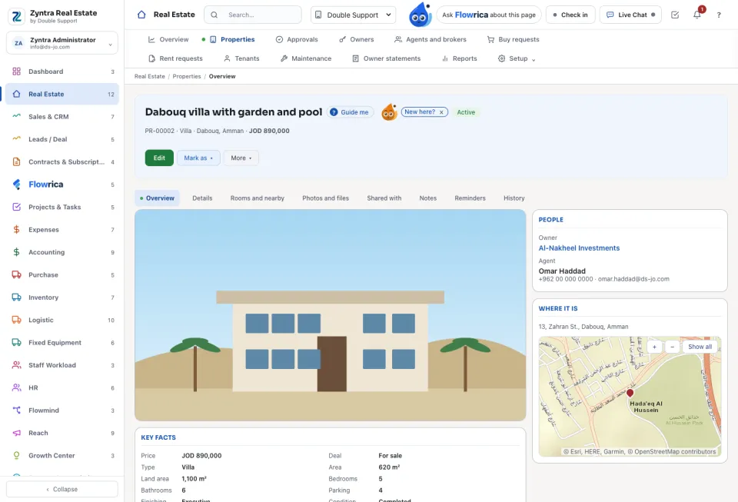Image resolution: width=738 pixels, height=502 pixels.
Task: Go to the Shared with tab
Action: (384, 198)
